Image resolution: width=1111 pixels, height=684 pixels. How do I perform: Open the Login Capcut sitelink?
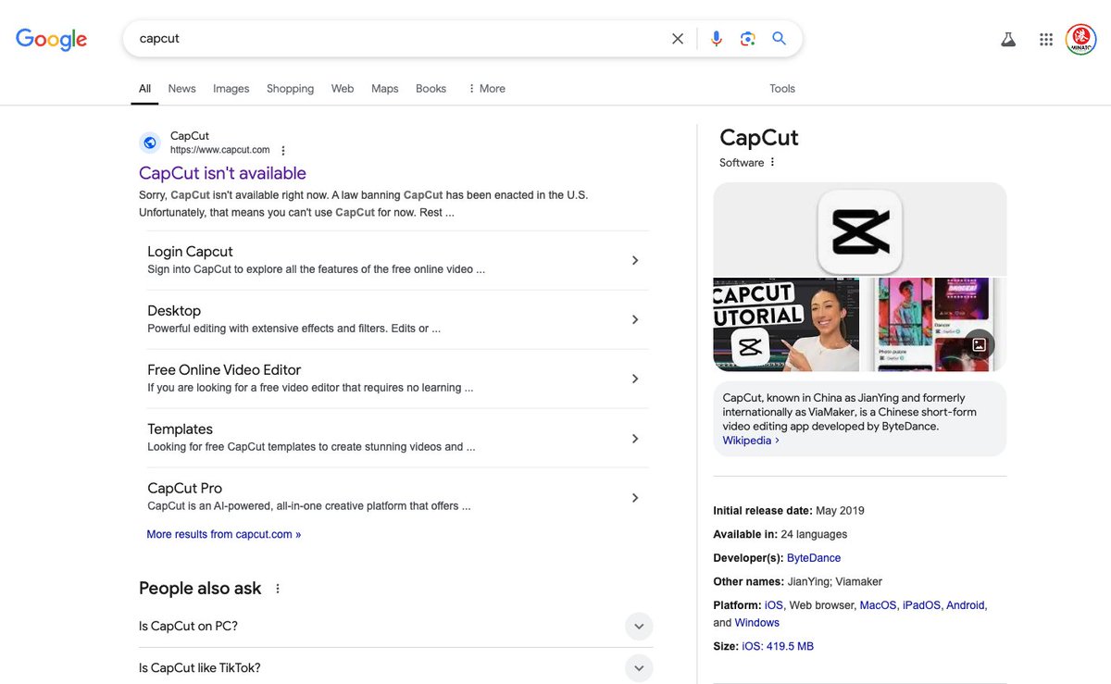click(x=190, y=252)
